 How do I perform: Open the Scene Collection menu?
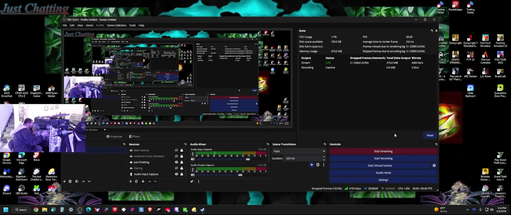pos(117,25)
